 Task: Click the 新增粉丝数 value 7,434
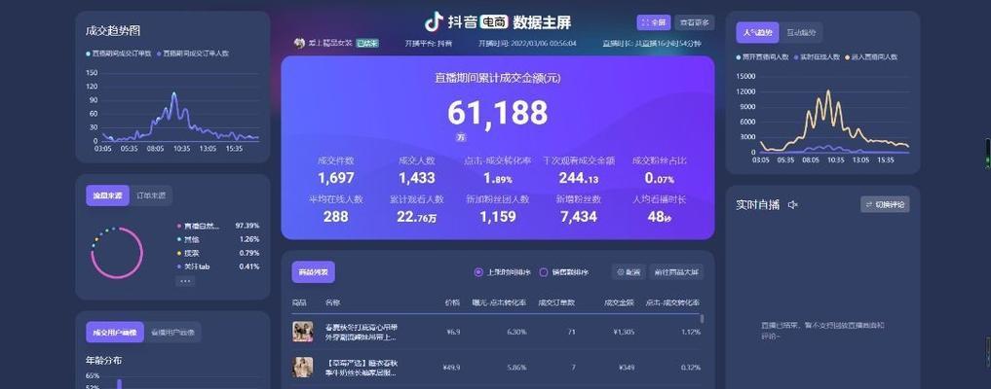578,217
